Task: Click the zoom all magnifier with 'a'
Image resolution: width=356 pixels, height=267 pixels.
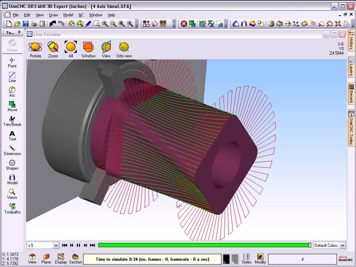Action: click(122, 24)
